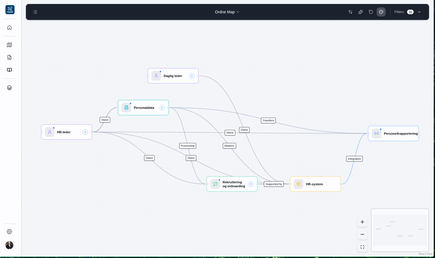Open the Map view sidebar icon
Screen dimensions: 435x258
point(9,45)
